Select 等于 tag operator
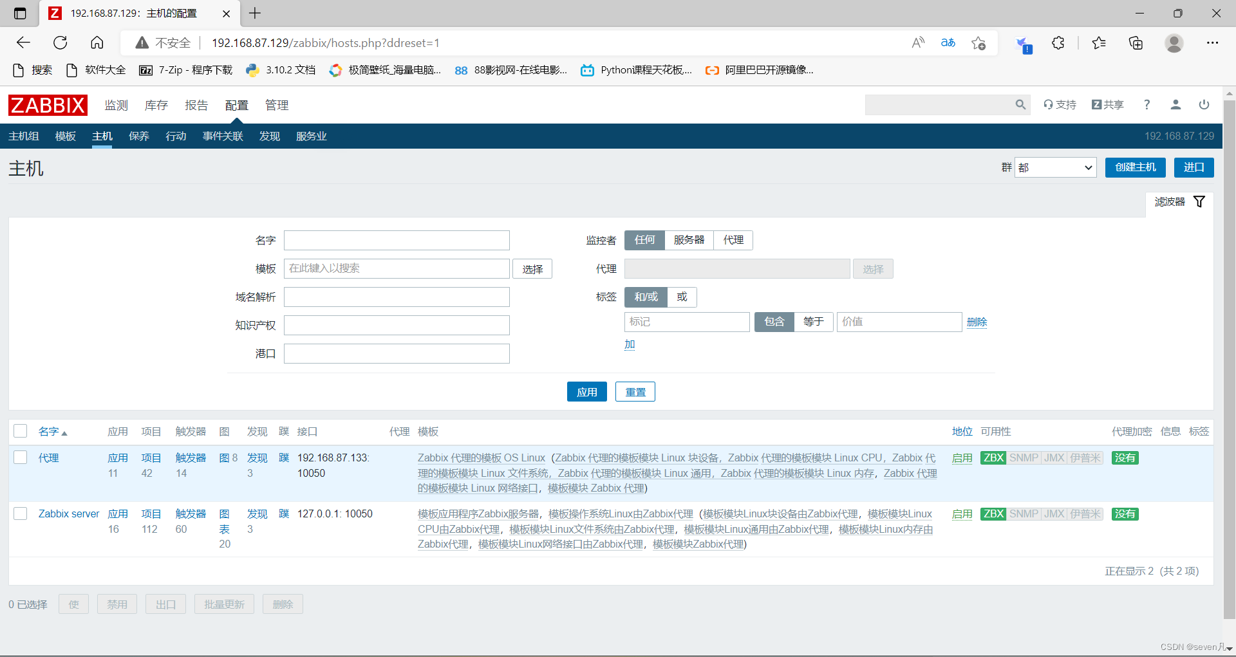Image resolution: width=1236 pixels, height=657 pixels. point(814,322)
